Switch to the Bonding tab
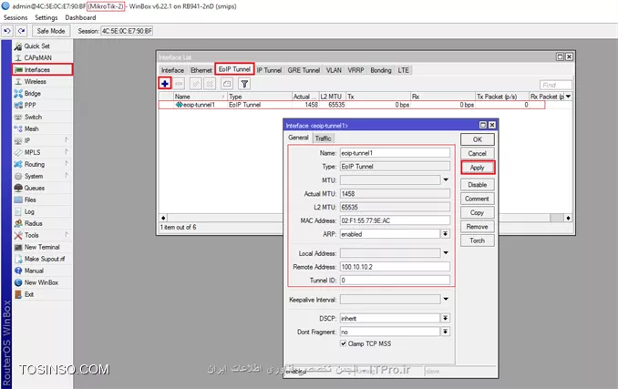618x389 pixels. (381, 70)
